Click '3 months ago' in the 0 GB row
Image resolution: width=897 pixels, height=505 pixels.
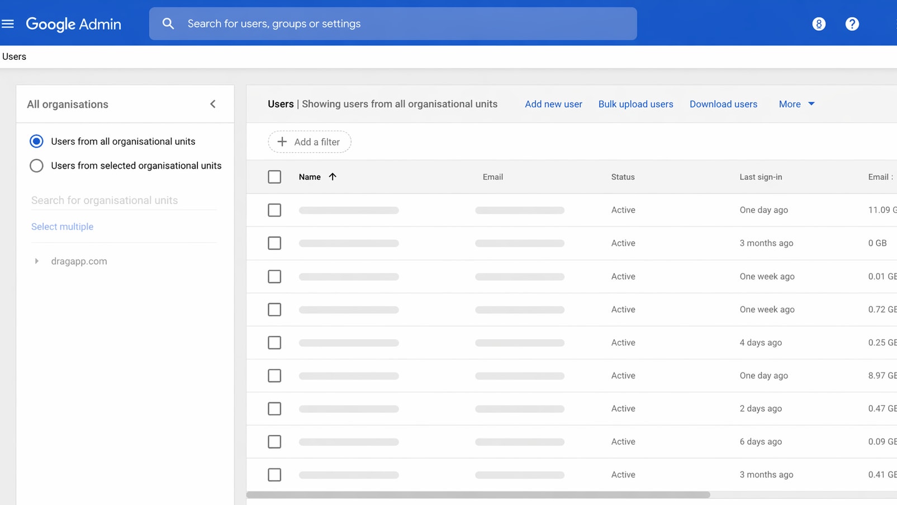click(x=766, y=243)
